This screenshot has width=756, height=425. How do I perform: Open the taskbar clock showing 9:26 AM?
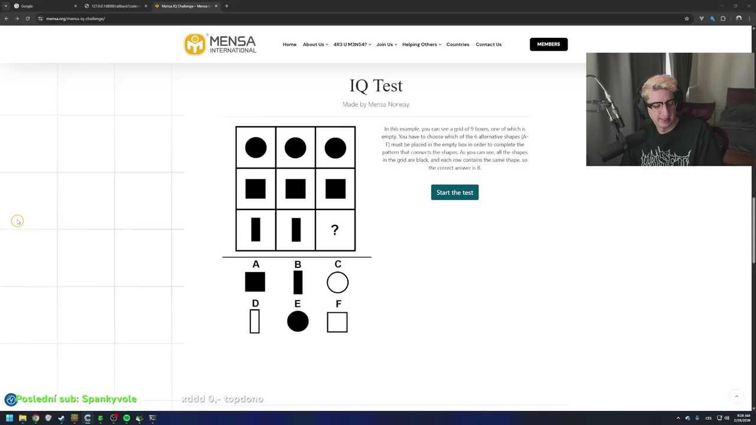pyautogui.click(x=742, y=418)
